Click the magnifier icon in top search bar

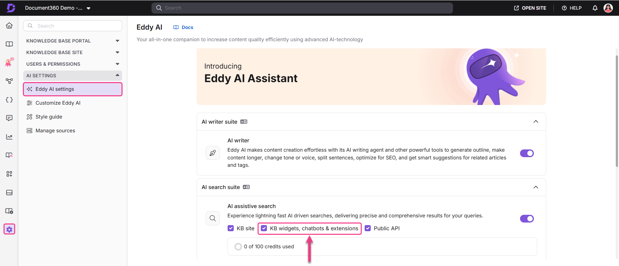coord(159,8)
